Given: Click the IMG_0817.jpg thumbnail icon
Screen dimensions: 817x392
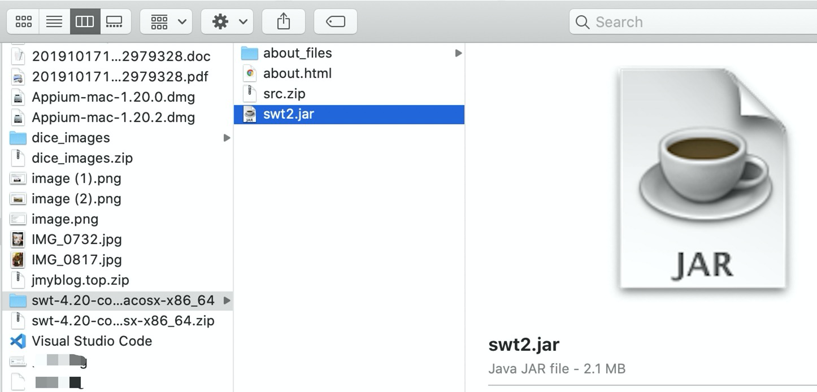Looking at the screenshot, I should (19, 260).
